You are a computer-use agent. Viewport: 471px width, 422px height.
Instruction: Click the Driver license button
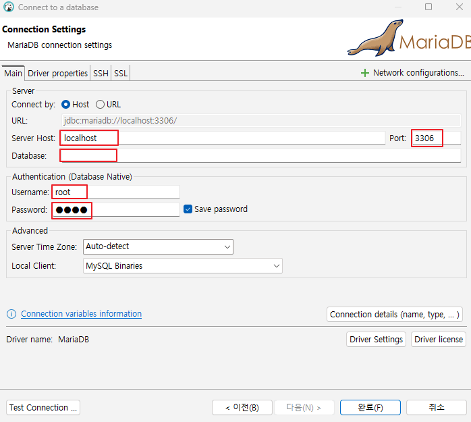pos(439,340)
